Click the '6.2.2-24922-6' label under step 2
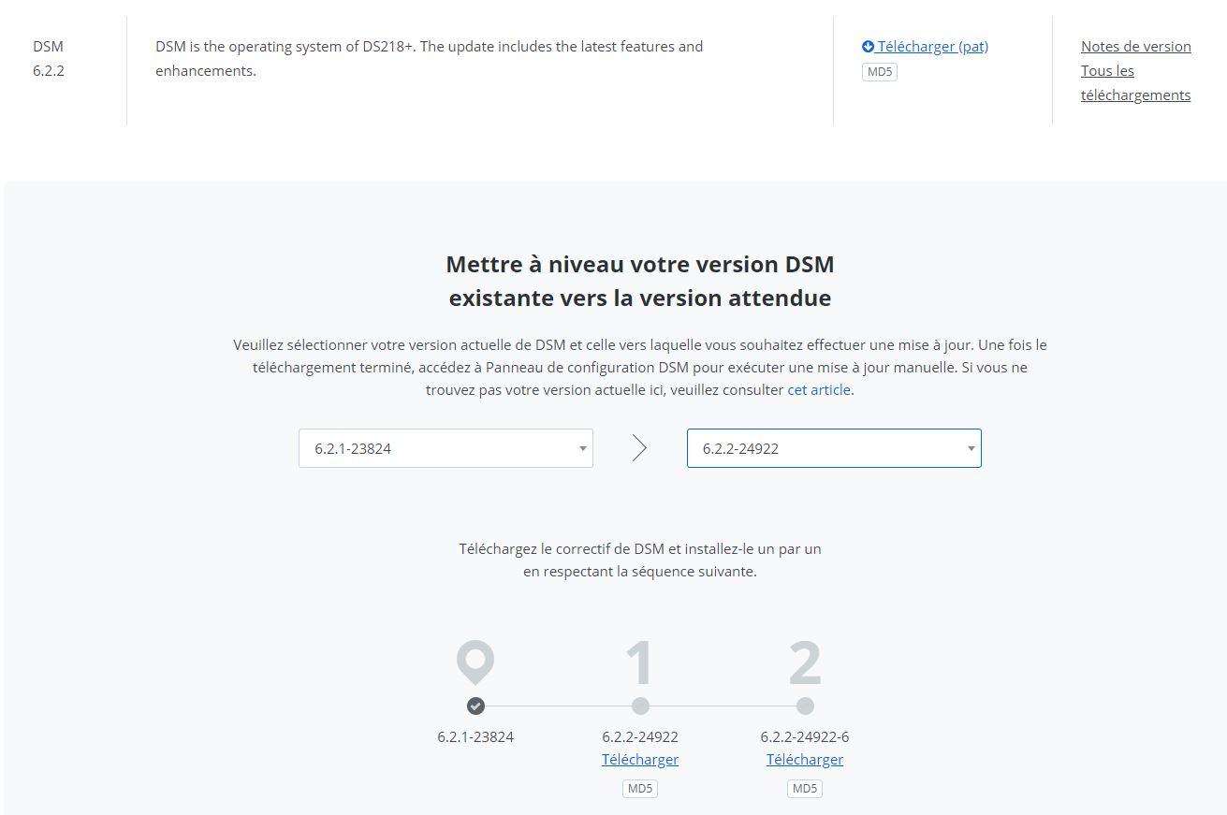This screenshot has width=1227, height=815. (805, 737)
